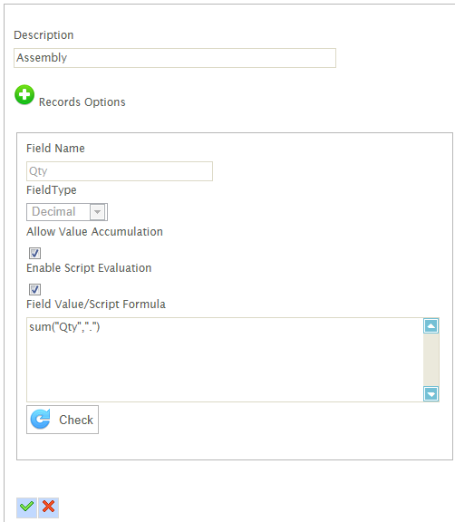Select the Decimal combo box text
This screenshot has height=522, width=455.
(53, 212)
